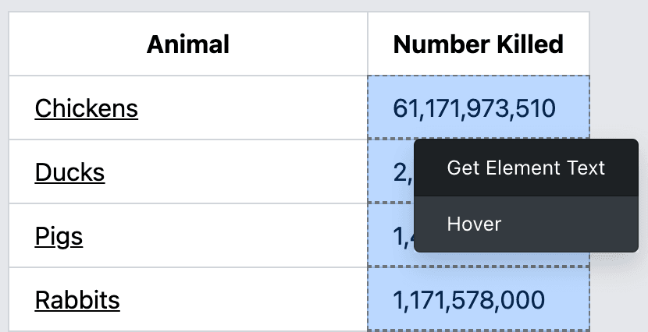
Task: Click the Animal column header
Action: click(188, 44)
